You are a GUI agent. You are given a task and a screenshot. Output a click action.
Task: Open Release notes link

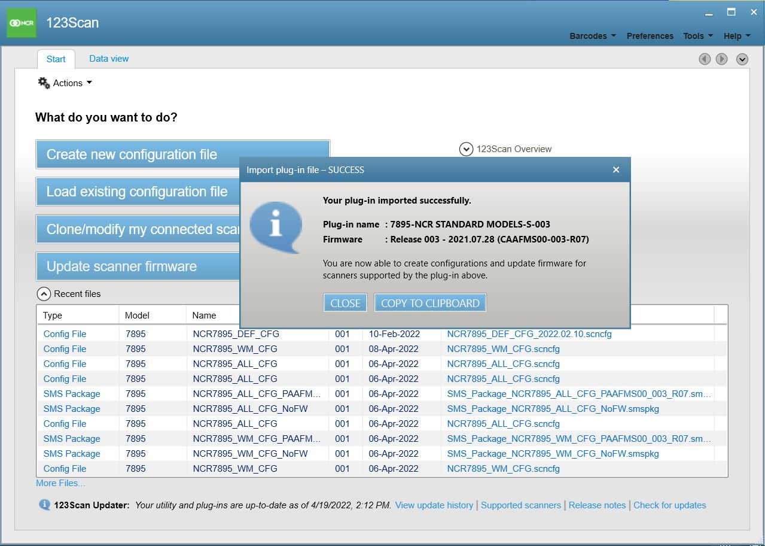point(597,505)
